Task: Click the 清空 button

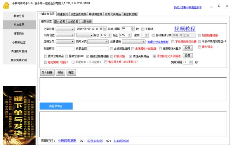Action: point(71,72)
